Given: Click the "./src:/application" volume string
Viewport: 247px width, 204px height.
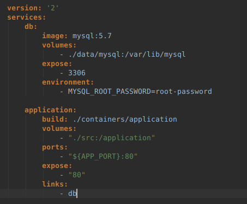Looking at the screenshot, I should click(x=112, y=138).
